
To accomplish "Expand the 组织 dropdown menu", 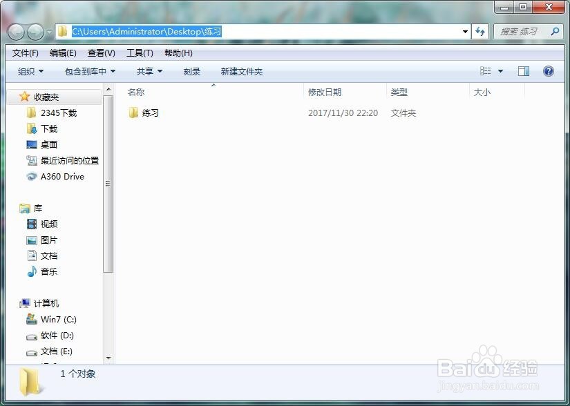I will click(29, 70).
